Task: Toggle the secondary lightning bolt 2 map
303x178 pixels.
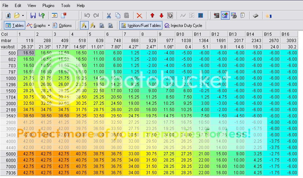Action: 93,26
